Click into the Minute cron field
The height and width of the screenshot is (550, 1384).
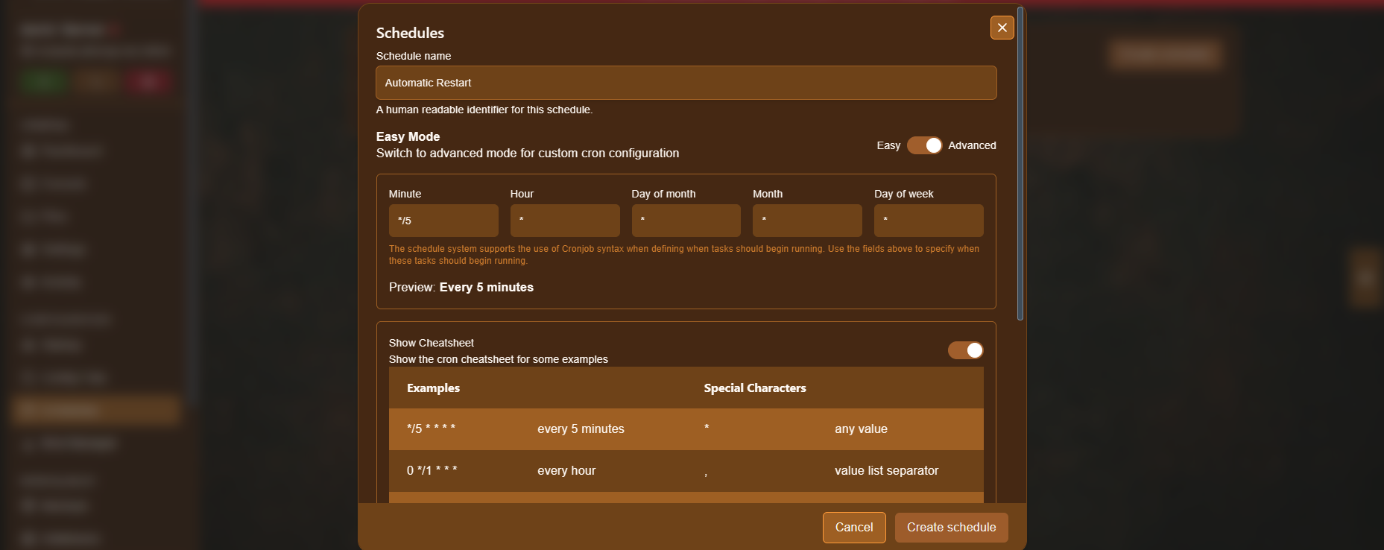click(443, 221)
